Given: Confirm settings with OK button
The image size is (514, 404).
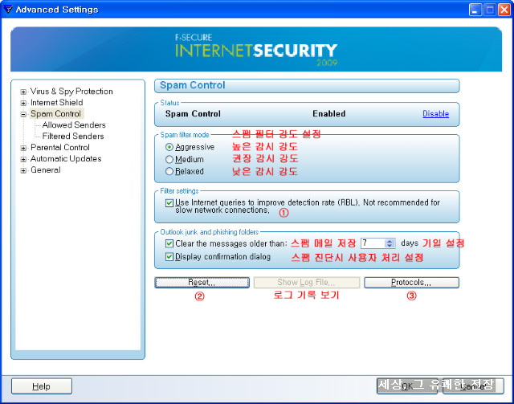Looking at the screenshot, I should pos(407,386).
